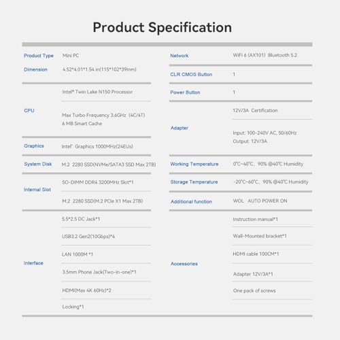Select WiFi 6 (AX101) Bluetooth 5.2 text

(265, 55)
